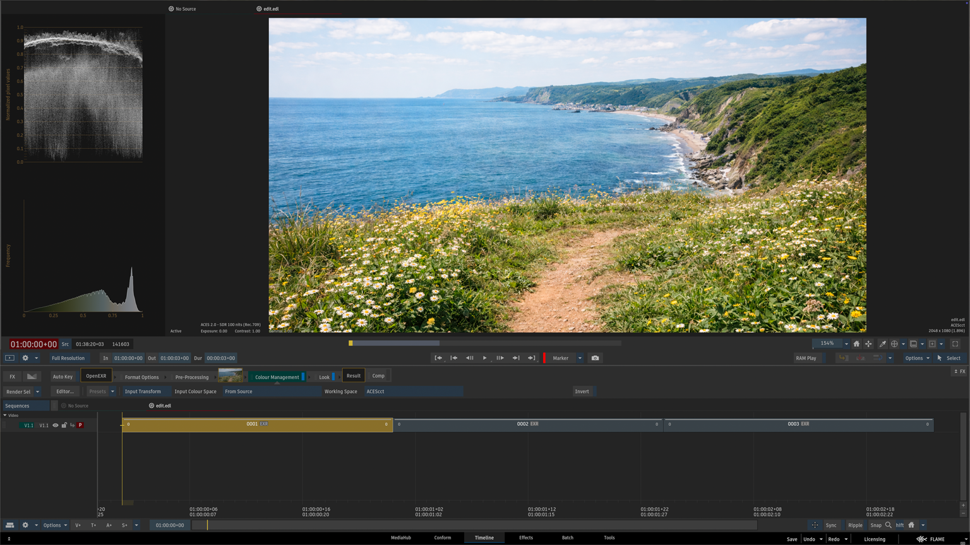Screen dimensions: 970x545
Task: Switch viewer to full screen mode
Action: 955,344
